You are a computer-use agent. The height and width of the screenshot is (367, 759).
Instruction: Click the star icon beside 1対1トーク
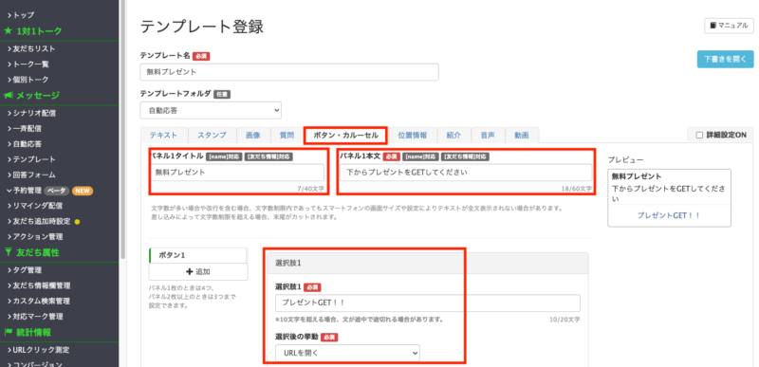click(x=8, y=31)
